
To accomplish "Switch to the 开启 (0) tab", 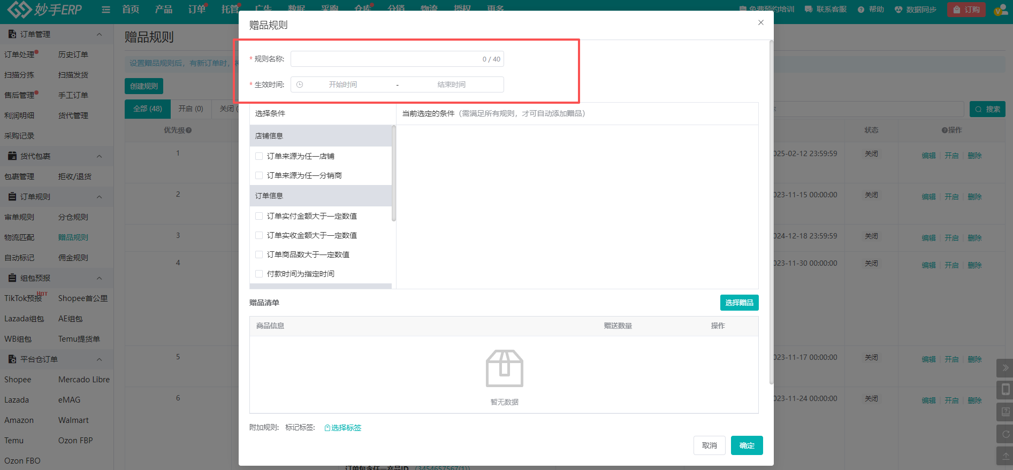I will (x=191, y=109).
